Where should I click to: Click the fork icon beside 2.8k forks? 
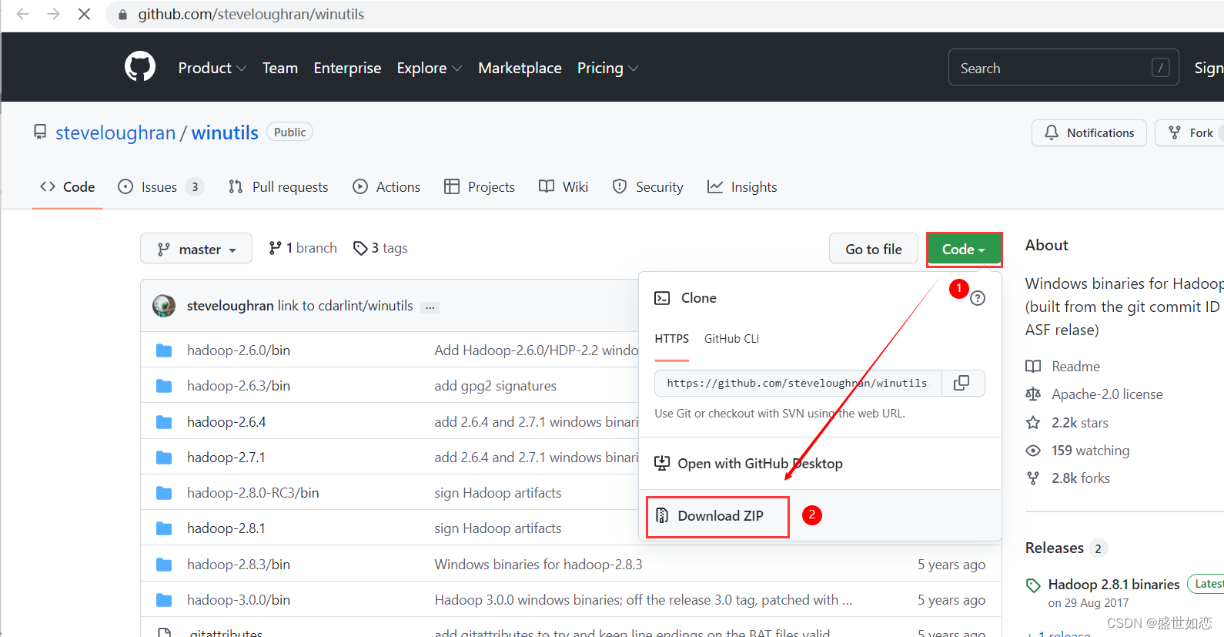pos(1033,478)
